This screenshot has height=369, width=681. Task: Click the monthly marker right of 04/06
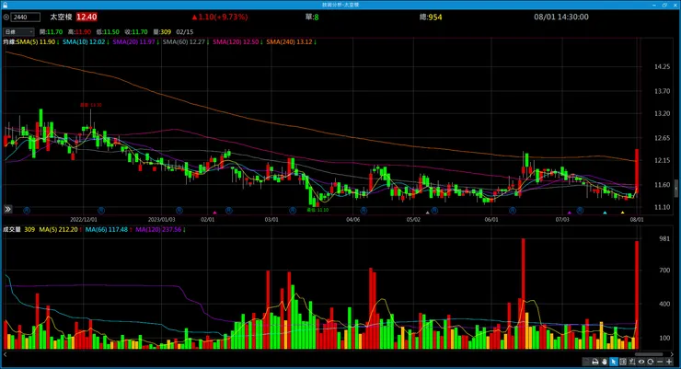[x=364, y=210]
